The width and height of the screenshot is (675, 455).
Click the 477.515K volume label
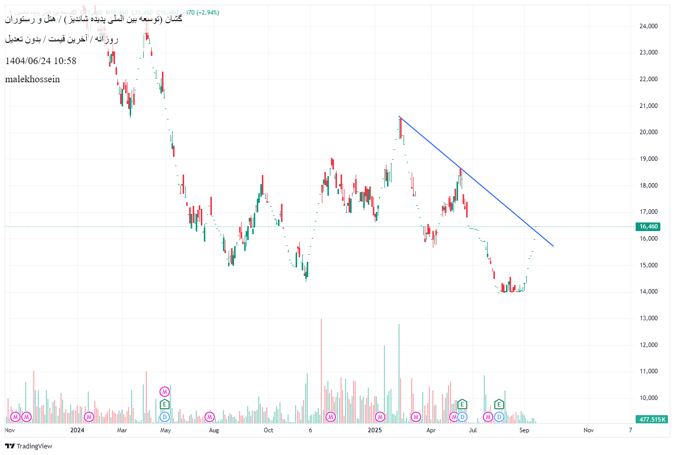652,419
